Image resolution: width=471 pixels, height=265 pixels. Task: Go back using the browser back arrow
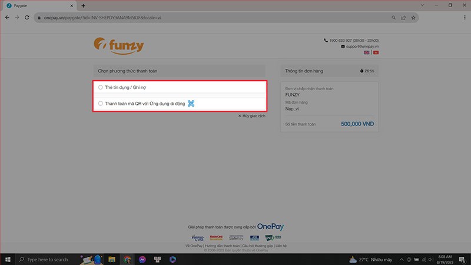click(7, 18)
